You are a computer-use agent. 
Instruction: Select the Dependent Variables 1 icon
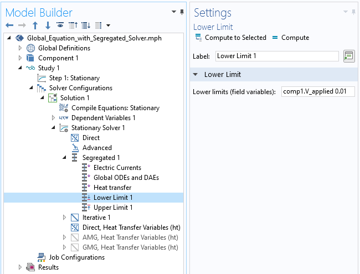coord(64,118)
